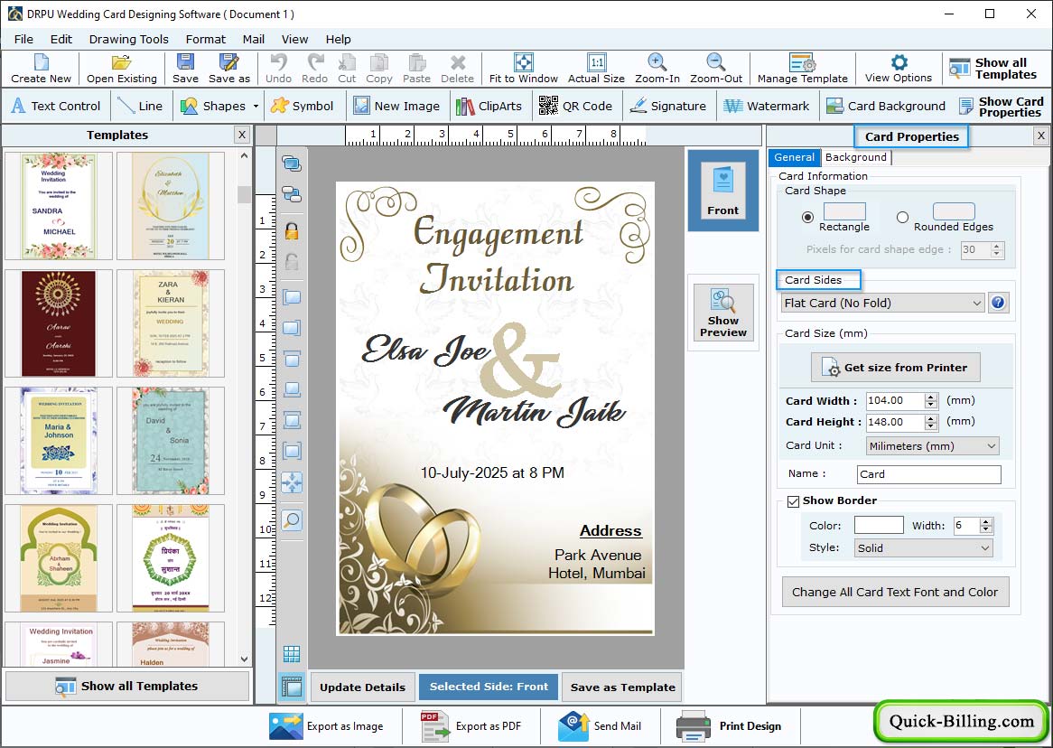The height and width of the screenshot is (748, 1053).
Task: Click the magnifier icon in vertical toolbar
Action: coord(292,519)
